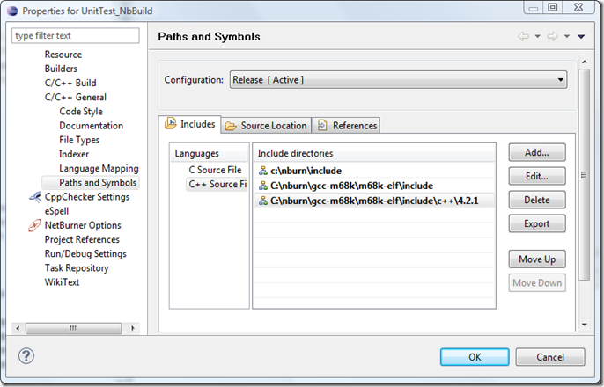Select the c:\nburn\include directory entry
604x387 pixels.
click(x=306, y=171)
